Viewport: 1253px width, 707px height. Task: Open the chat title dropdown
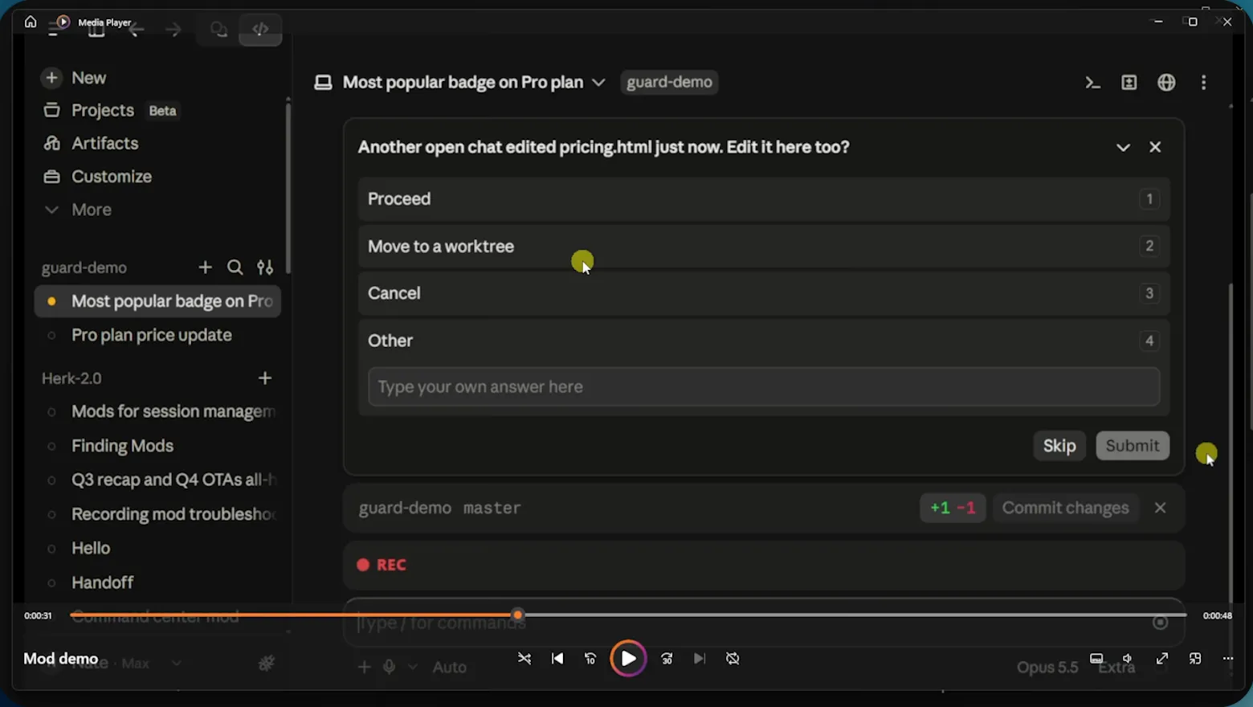click(x=598, y=82)
